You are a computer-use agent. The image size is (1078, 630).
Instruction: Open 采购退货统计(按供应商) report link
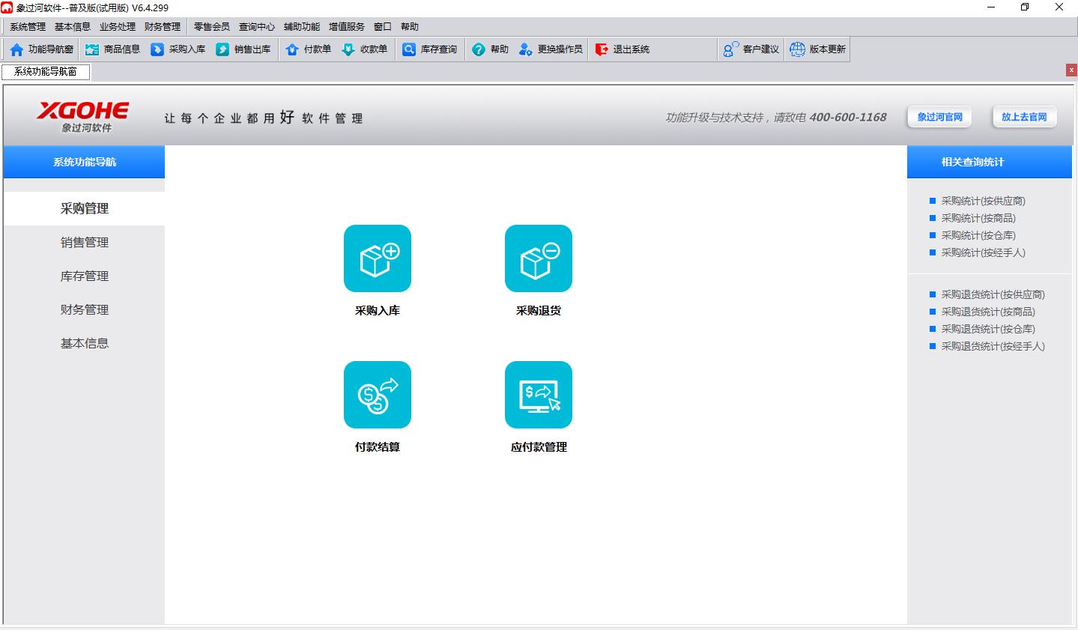click(x=993, y=294)
